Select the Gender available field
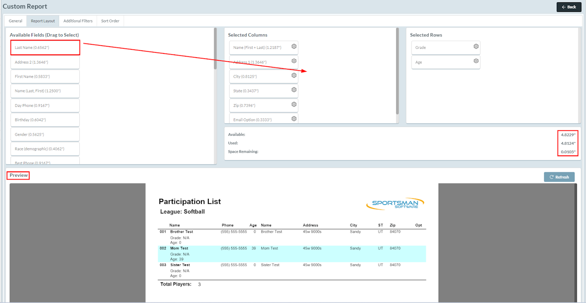The width and height of the screenshot is (586, 303). tap(45, 134)
